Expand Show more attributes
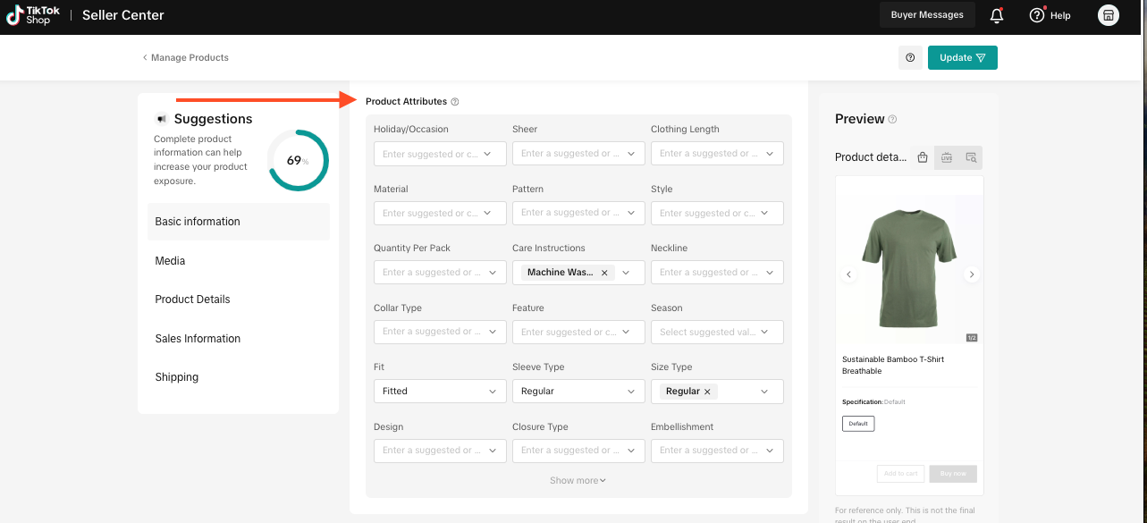 (x=578, y=480)
